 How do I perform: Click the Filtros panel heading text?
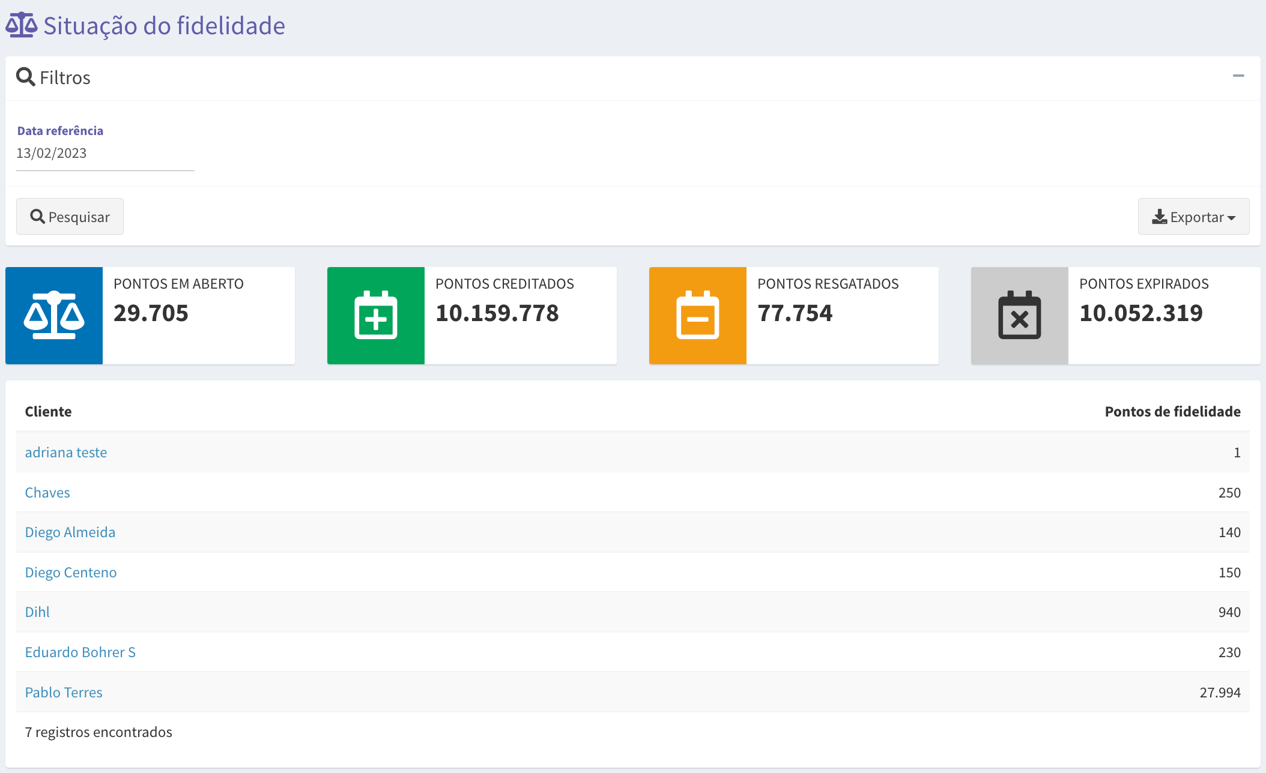pyautogui.click(x=65, y=77)
